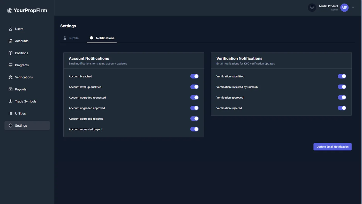This screenshot has height=204, width=362.
Task: Click the Payouts calendar icon
Action: point(11,89)
